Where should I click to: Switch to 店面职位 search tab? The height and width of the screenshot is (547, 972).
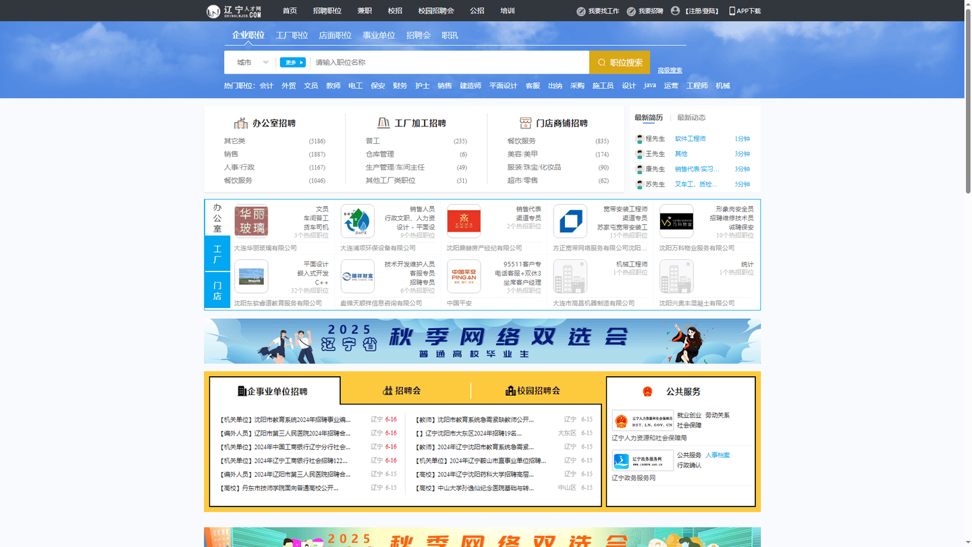[x=335, y=35]
